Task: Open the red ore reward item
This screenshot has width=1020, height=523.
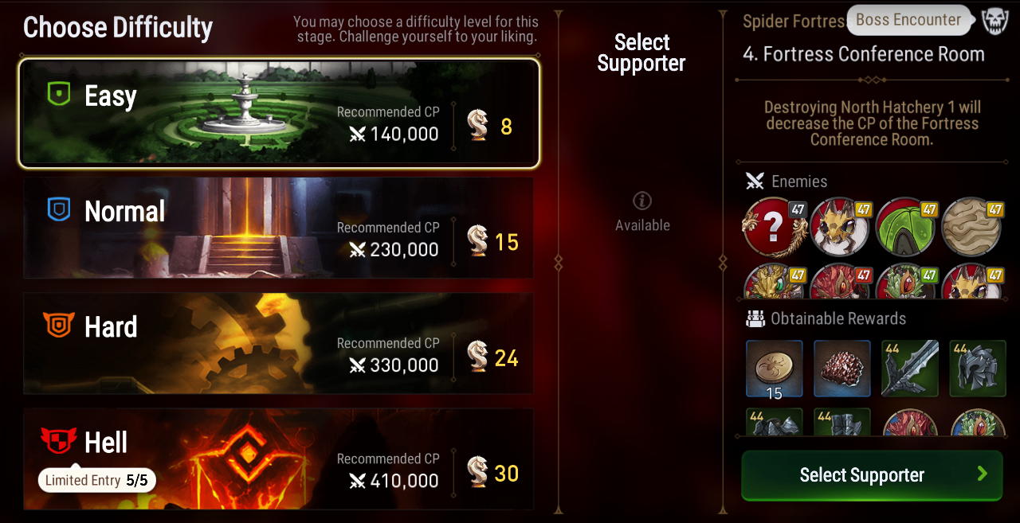Action: [x=842, y=369]
